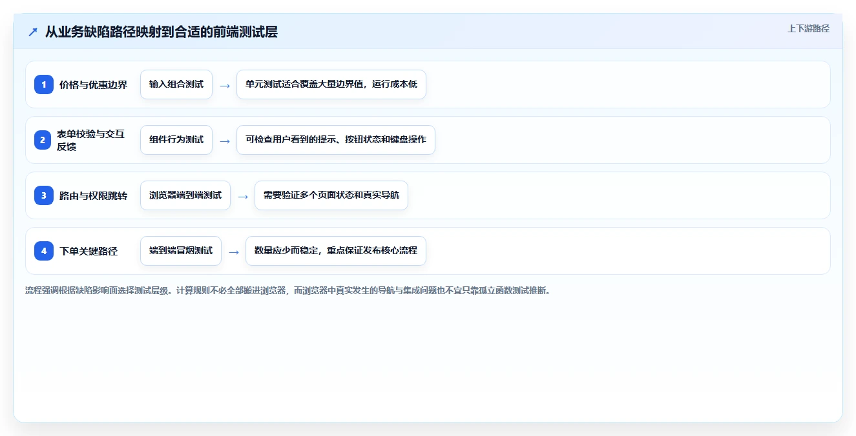Click the heading 从业务缺陷路径映射到合适的前端测试层

coord(161,32)
